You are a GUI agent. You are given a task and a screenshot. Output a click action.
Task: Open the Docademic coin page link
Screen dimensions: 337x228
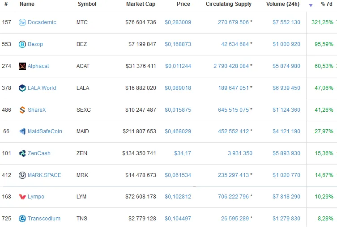point(42,22)
